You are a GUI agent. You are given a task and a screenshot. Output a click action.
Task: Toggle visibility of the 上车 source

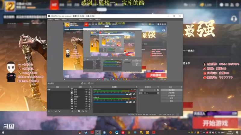pyautogui.click(x=86, y=101)
